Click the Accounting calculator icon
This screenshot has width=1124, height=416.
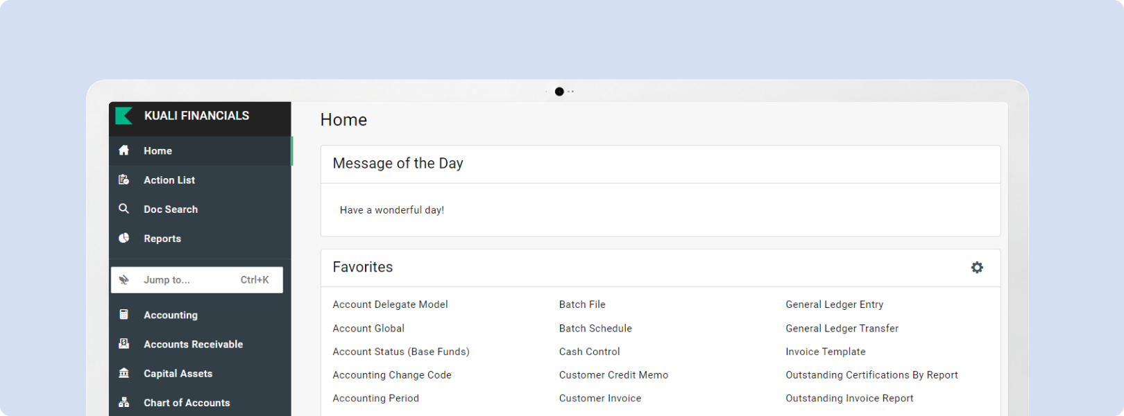pos(124,315)
